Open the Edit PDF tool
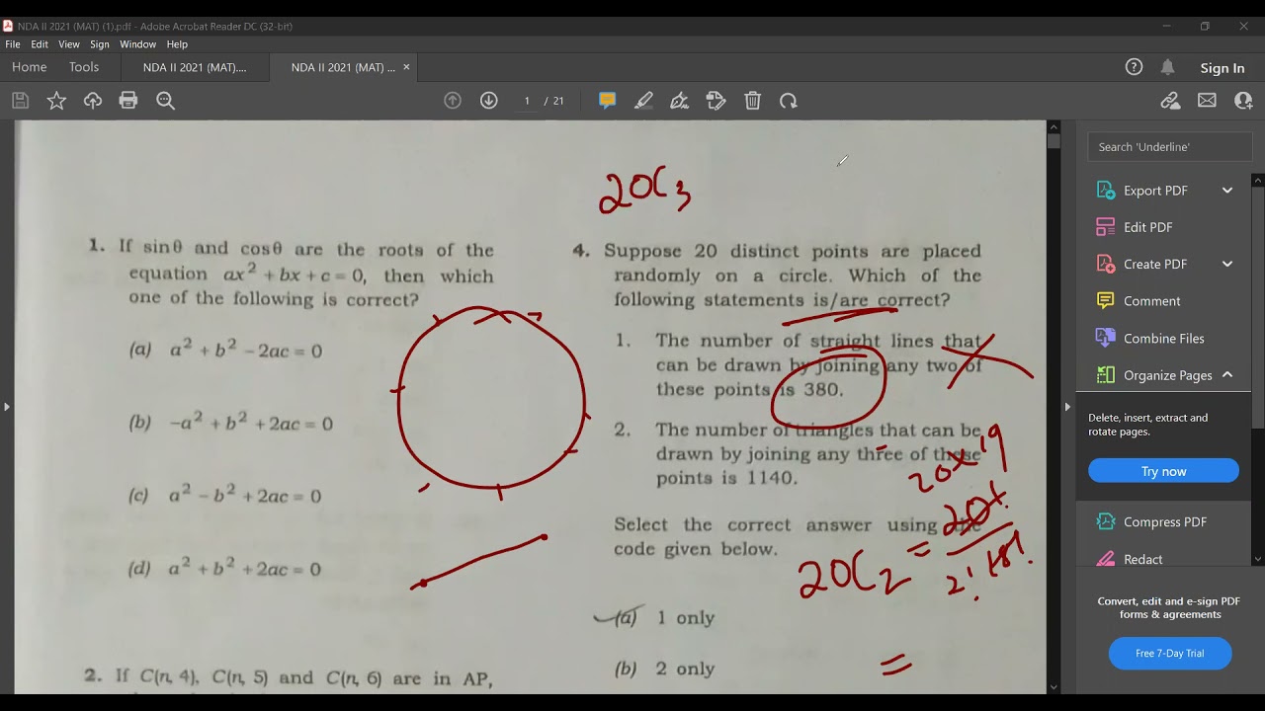This screenshot has height=711, width=1265. pyautogui.click(x=1146, y=227)
